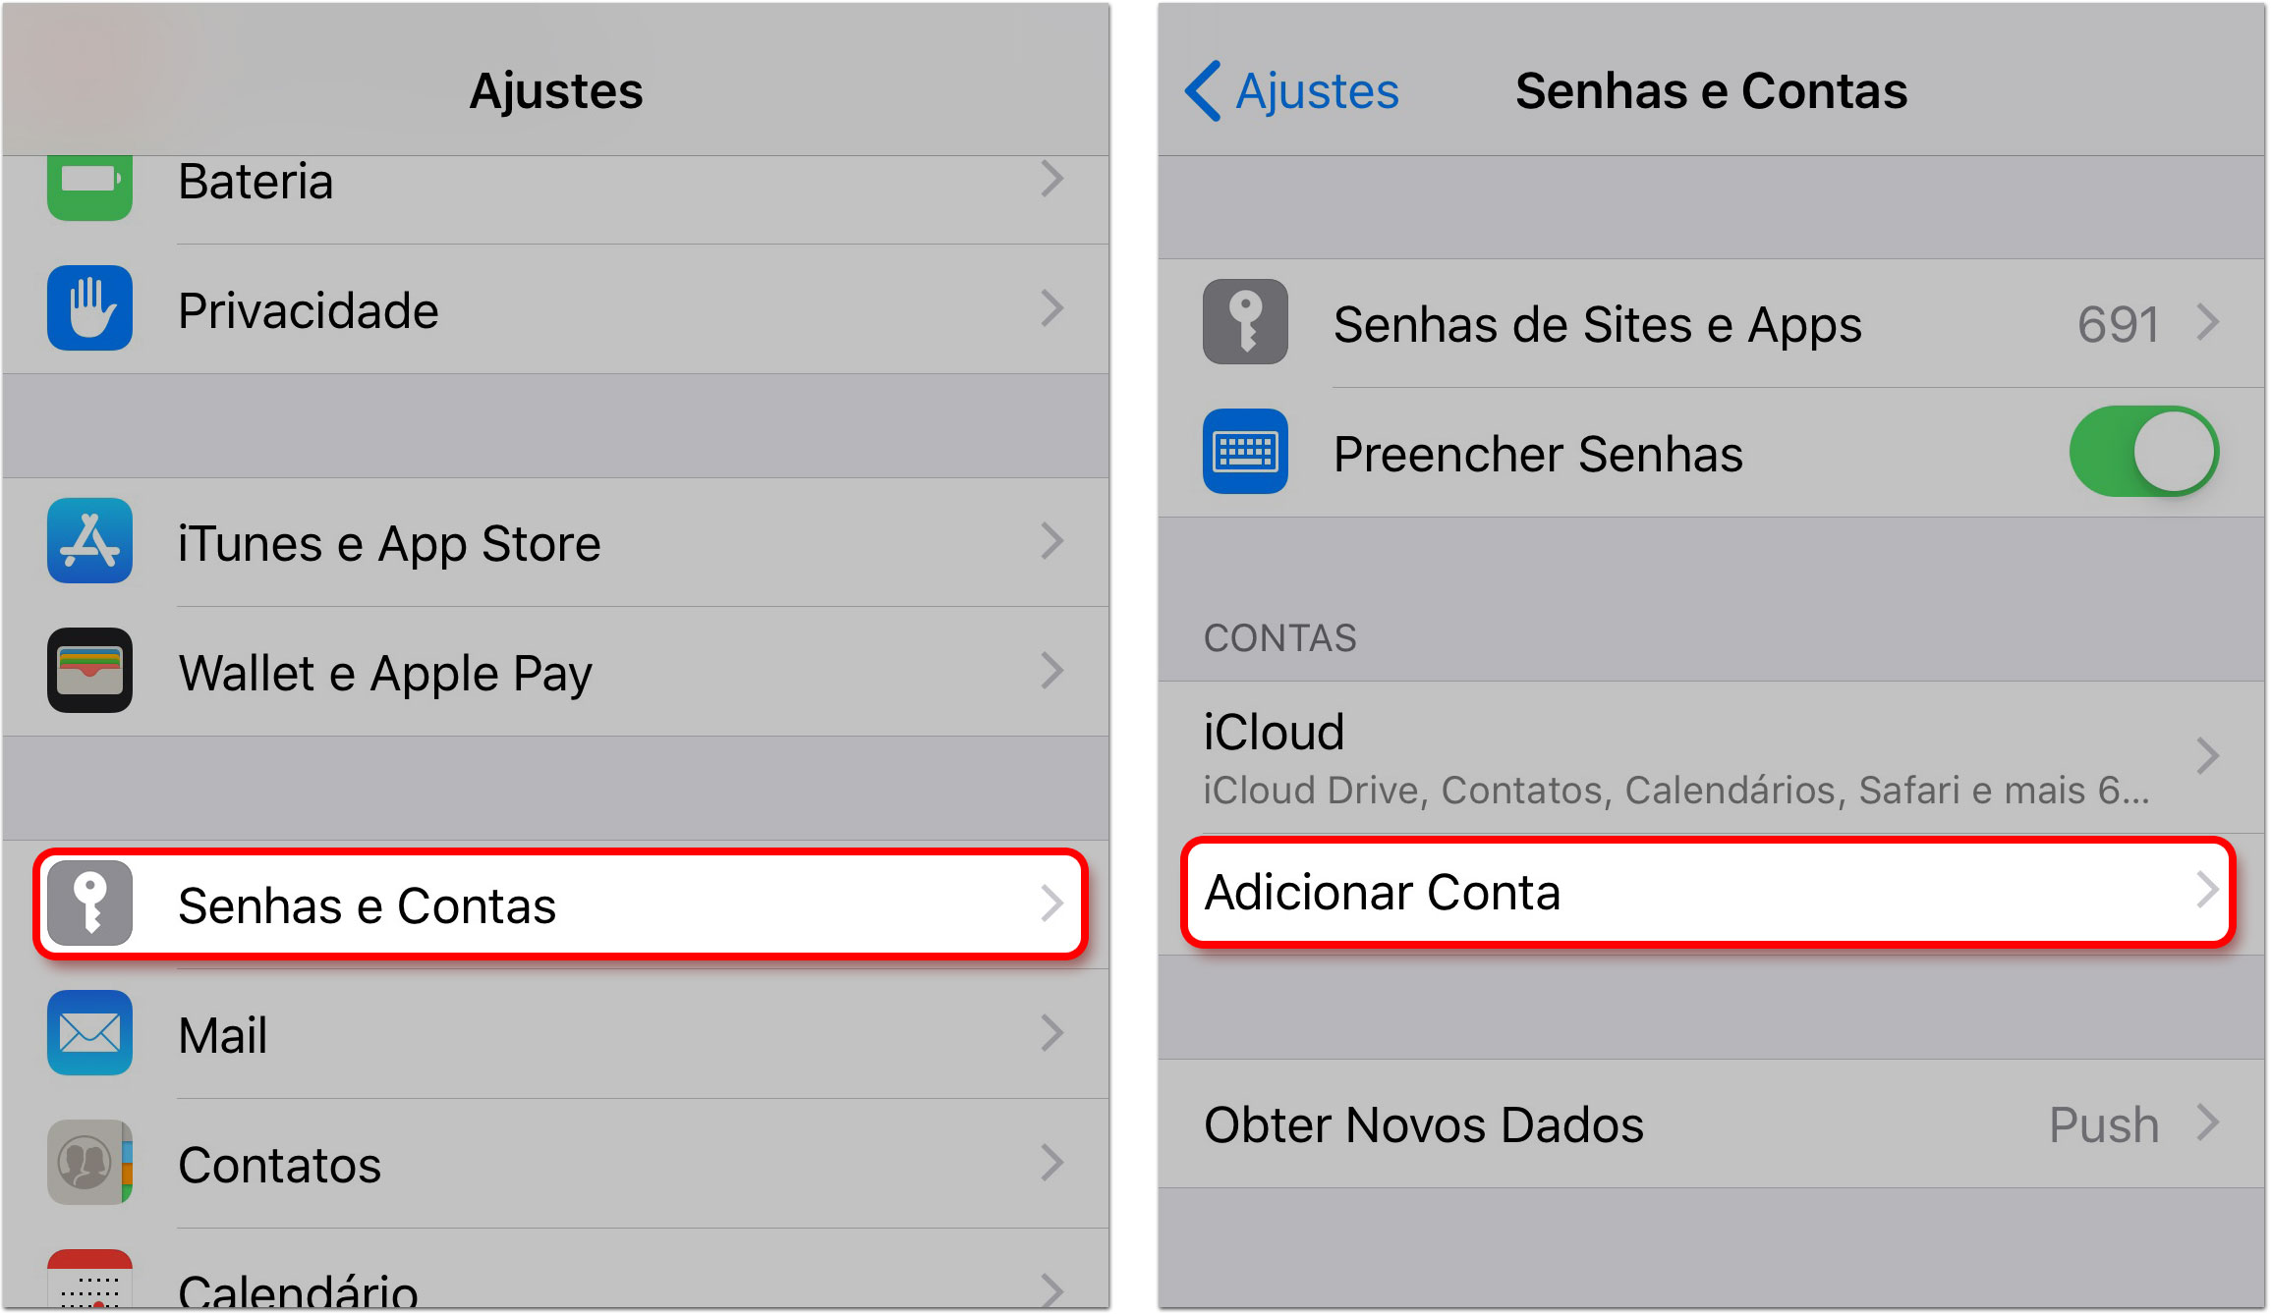Tap Adicionar Conta
This screenshot has width=2271, height=1314.
(x=1708, y=892)
